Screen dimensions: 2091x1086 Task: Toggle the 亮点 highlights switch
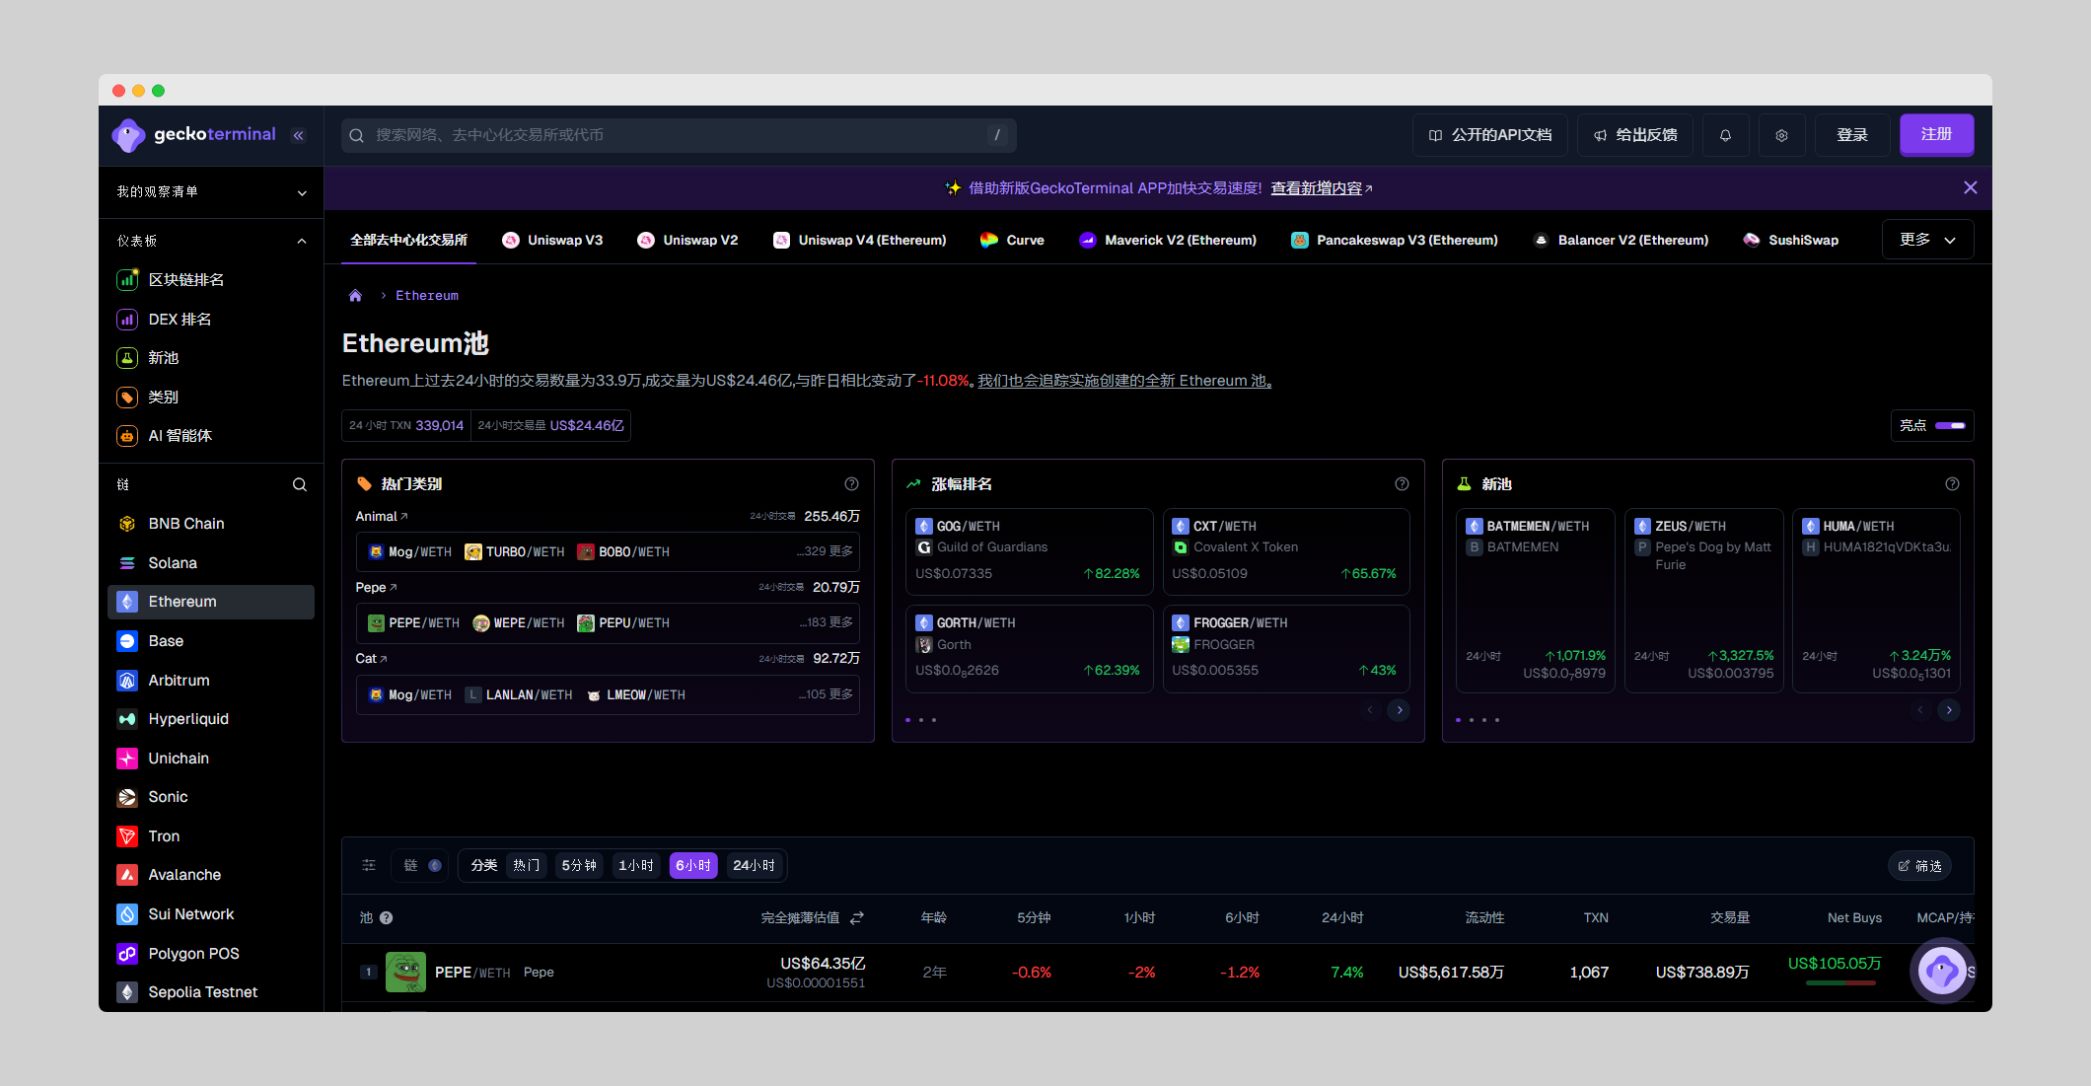coord(1950,426)
